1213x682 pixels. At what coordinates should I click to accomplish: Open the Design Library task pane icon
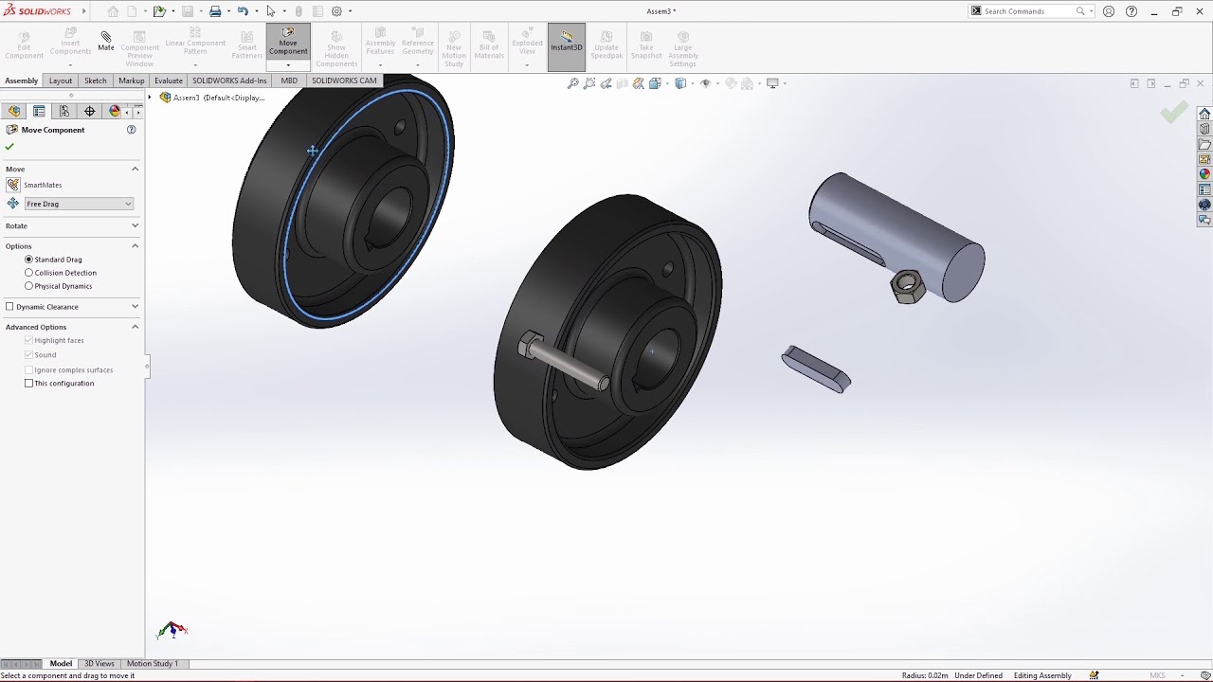pyautogui.click(x=1204, y=129)
